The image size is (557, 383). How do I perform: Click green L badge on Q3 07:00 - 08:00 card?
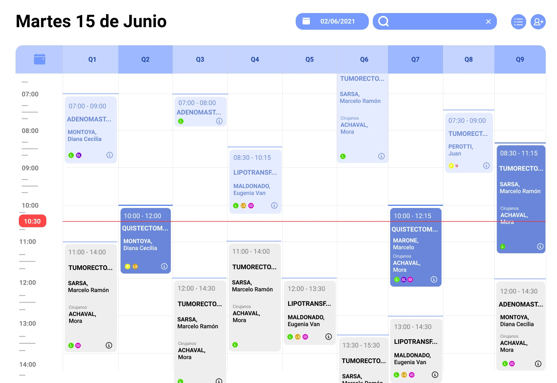[x=181, y=121]
